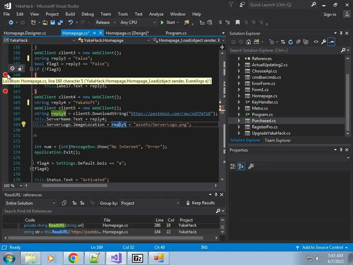Switch to the Team Explorer tab
The height and width of the screenshot is (265, 353).
click(x=278, y=140)
